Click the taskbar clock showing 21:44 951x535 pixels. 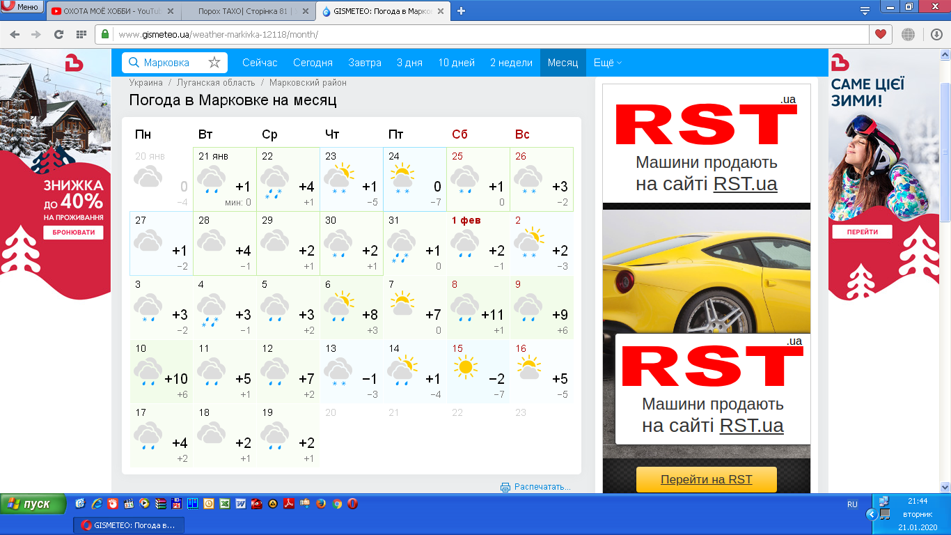pos(918,501)
